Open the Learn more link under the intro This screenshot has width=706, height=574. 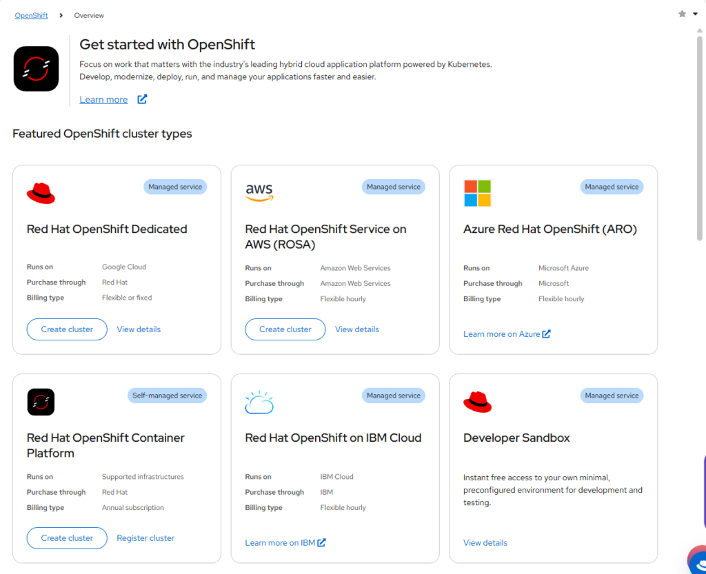103,99
